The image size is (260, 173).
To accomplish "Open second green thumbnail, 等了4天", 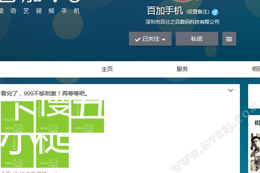I will coord(52,116).
